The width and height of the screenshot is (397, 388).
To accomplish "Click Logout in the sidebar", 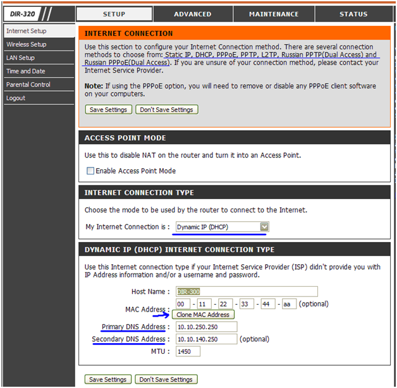I will [16, 98].
